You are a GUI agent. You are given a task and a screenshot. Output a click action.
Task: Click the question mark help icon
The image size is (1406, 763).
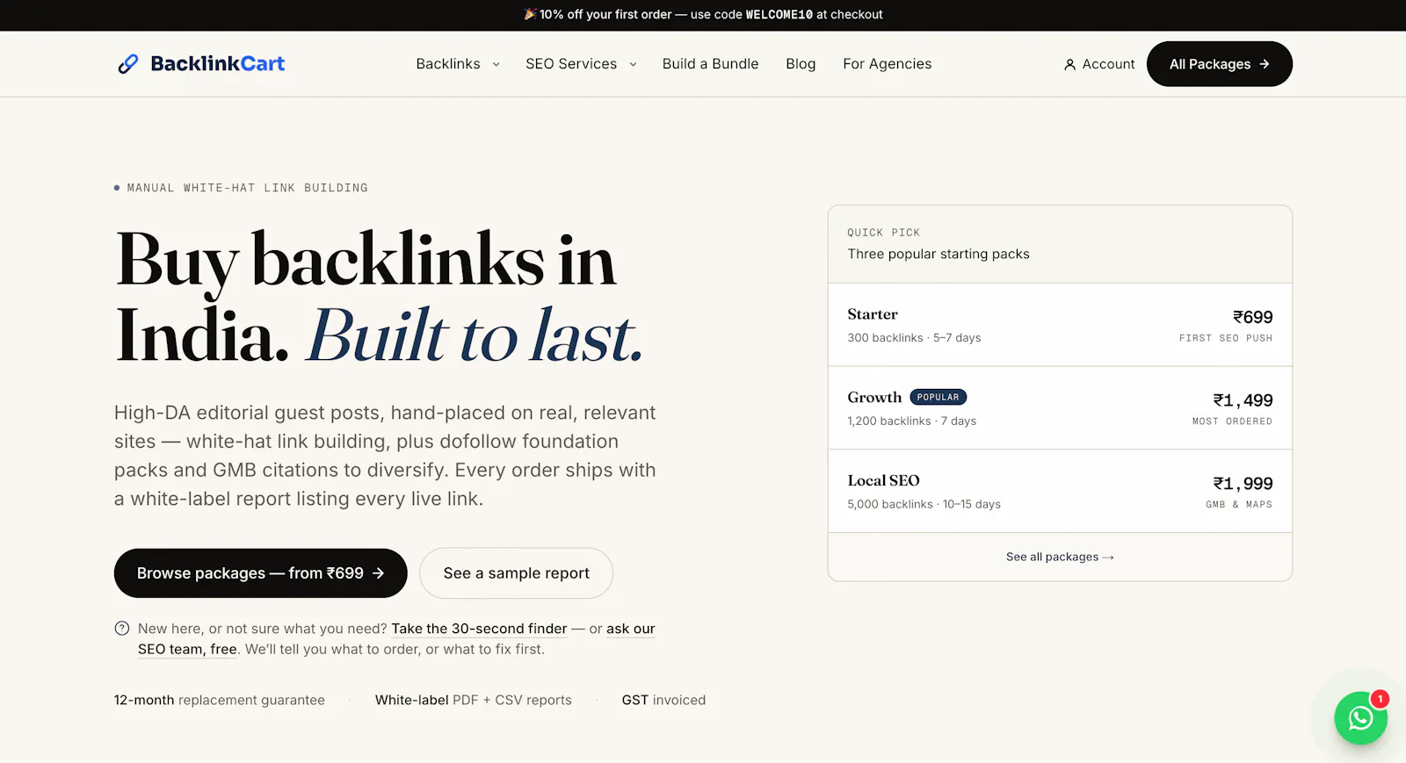click(x=122, y=629)
